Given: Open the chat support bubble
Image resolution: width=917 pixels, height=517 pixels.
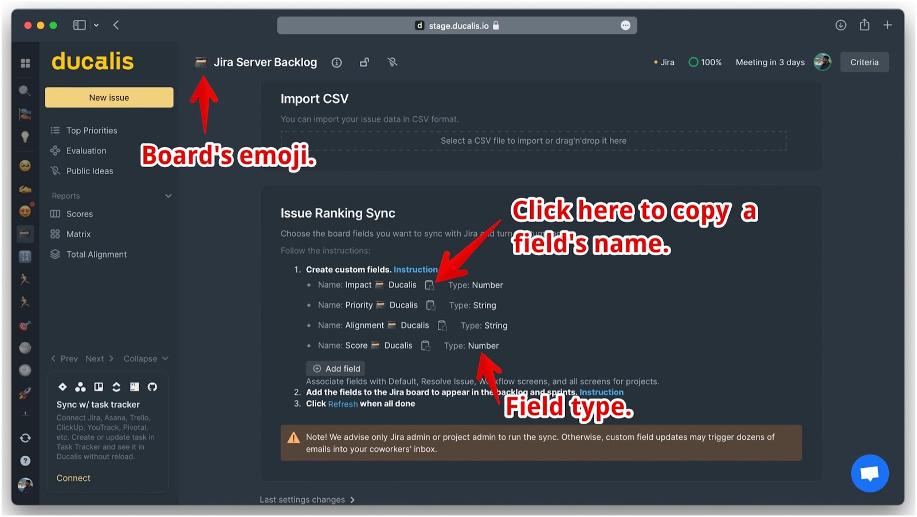Looking at the screenshot, I should 869,473.
